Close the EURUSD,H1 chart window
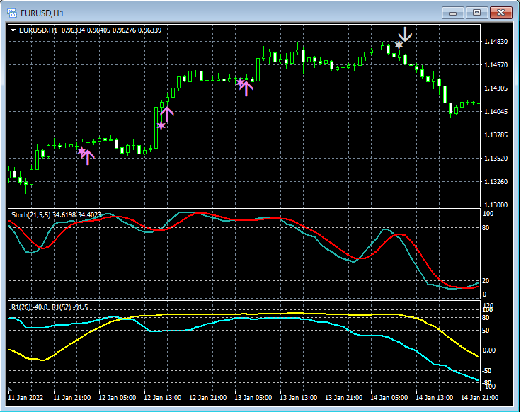Viewport: 521px width, 412px height. coord(501,12)
